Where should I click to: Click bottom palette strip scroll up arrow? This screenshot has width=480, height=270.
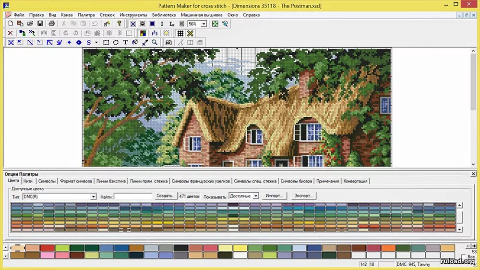point(6,247)
